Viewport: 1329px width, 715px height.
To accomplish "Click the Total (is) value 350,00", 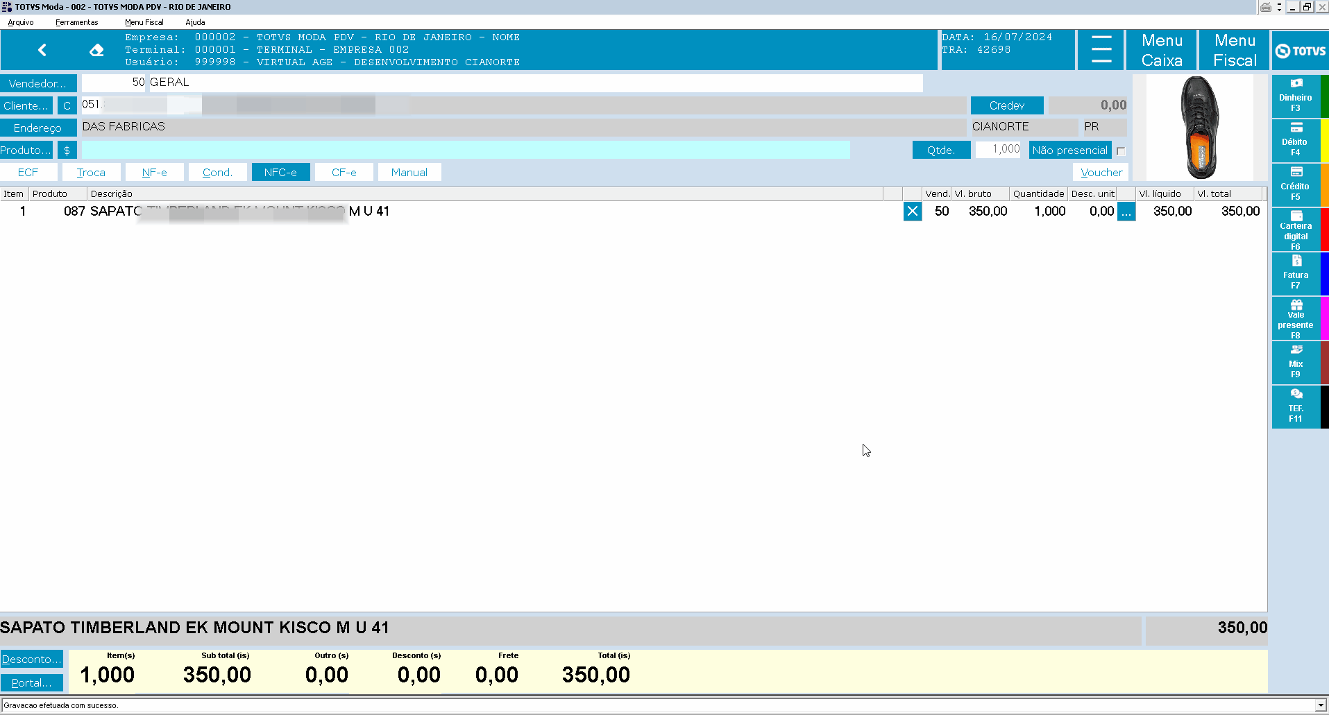I will pos(596,675).
